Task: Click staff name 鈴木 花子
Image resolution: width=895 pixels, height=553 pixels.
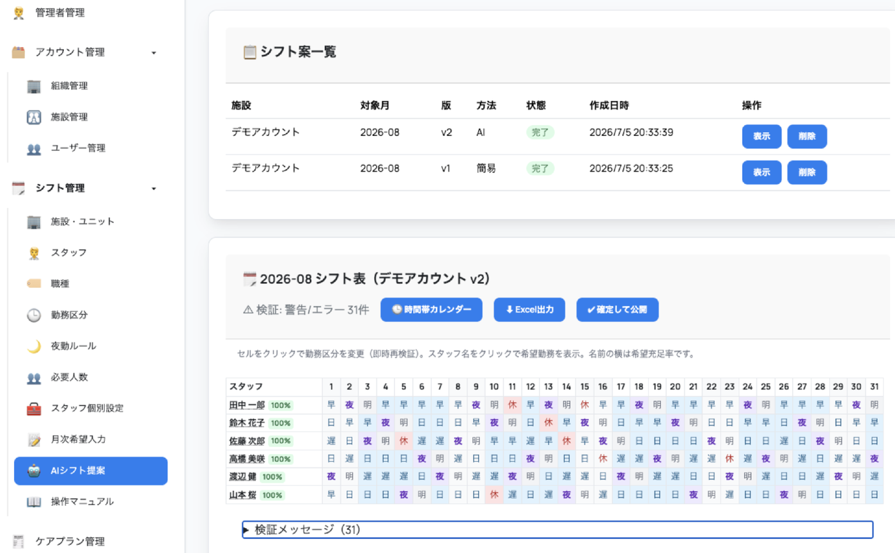Action: 247,423
